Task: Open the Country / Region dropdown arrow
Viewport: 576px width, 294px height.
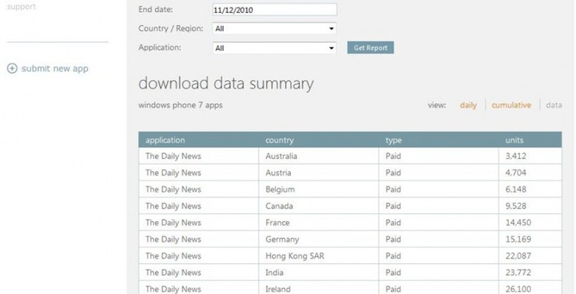Action: pos(332,29)
